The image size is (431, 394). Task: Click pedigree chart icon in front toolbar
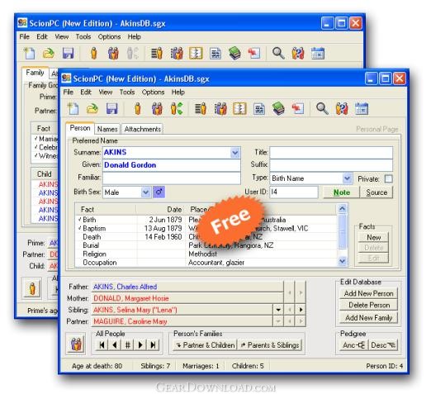click(239, 109)
